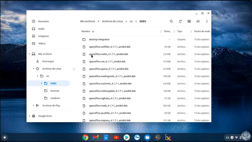This screenshot has width=252, height=142.
Task: Select openoffice-math_4.1.7-1_amd64.deb
Action: click(x=145, y=106)
